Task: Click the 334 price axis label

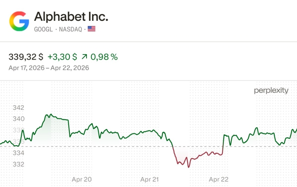Action: (x=18, y=153)
